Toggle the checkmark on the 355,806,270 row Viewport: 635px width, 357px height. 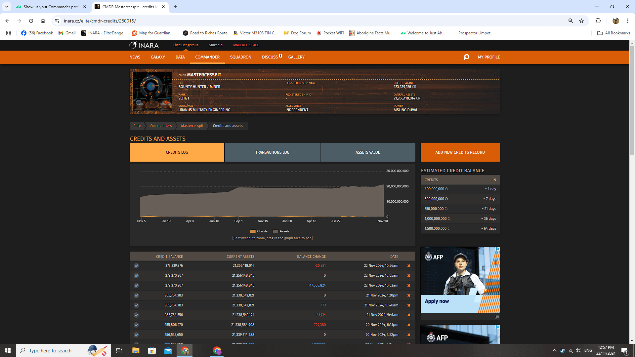tap(136, 325)
